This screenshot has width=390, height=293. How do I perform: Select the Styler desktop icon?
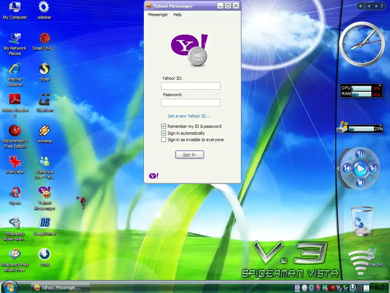45,72
